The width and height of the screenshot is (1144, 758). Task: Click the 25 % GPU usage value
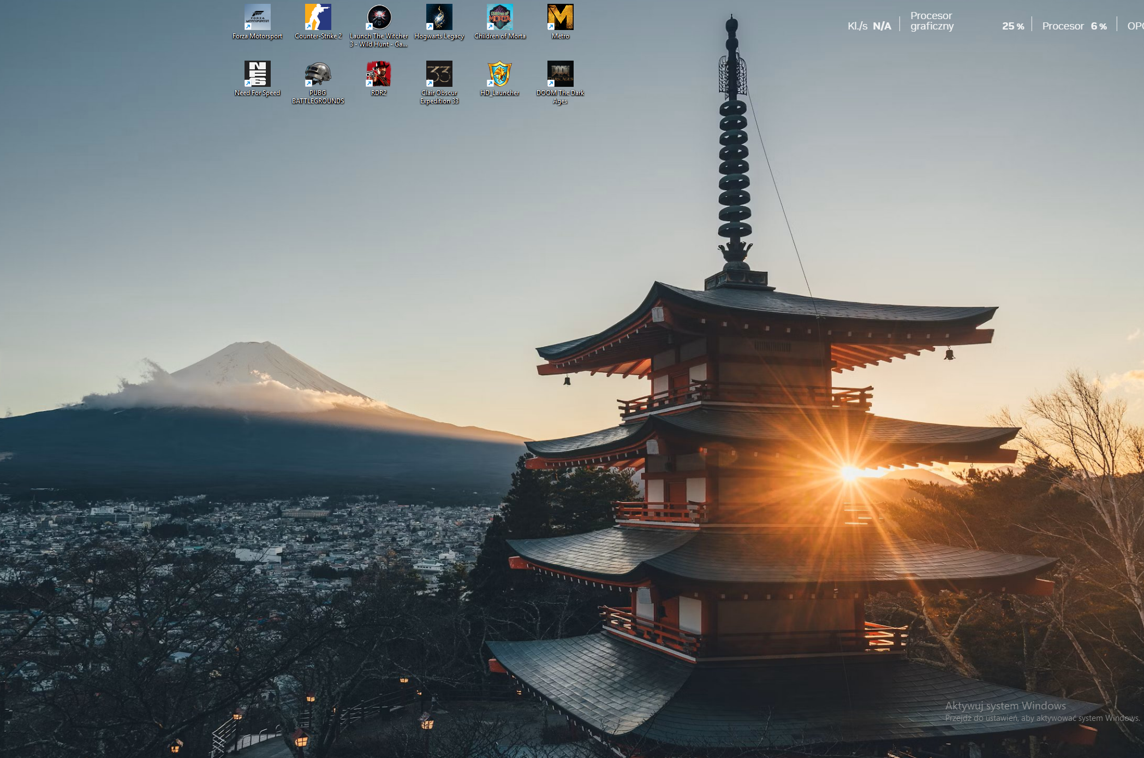pos(1012,26)
